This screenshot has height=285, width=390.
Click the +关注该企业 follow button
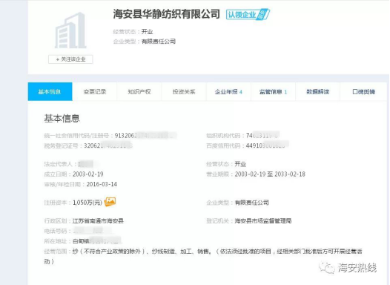coord(70,59)
